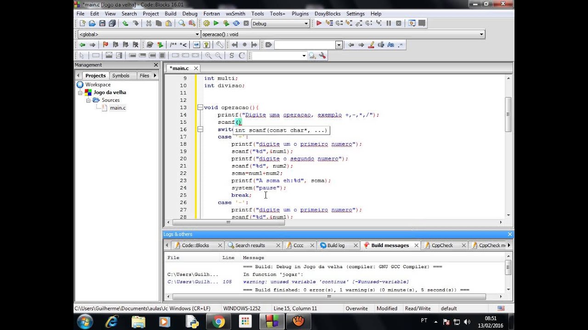Rebuild the project with blue arrows icon
Image resolution: width=588 pixels, height=330 pixels.
click(236, 23)
